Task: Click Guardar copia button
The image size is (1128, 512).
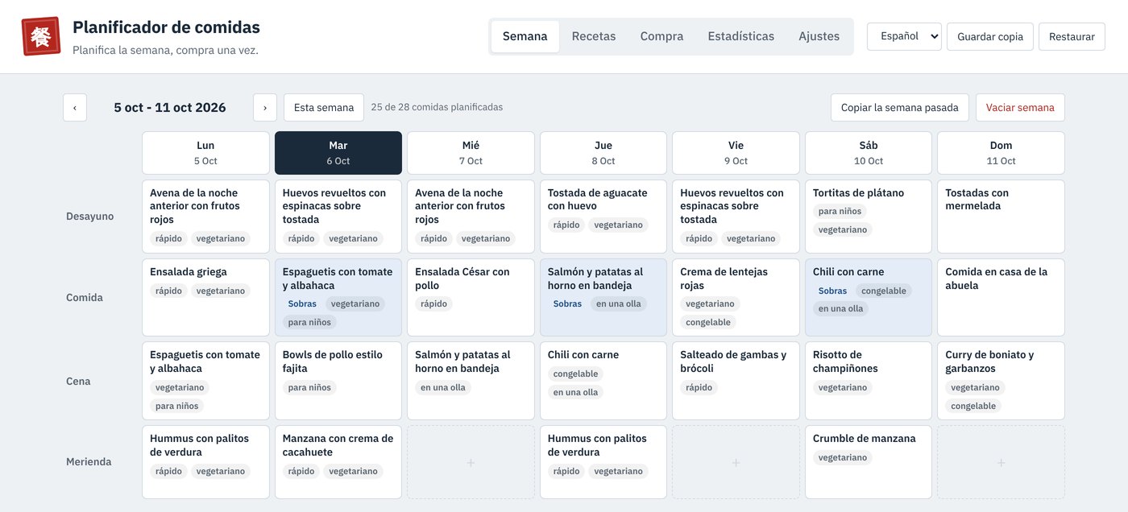Action: point(990,36)
